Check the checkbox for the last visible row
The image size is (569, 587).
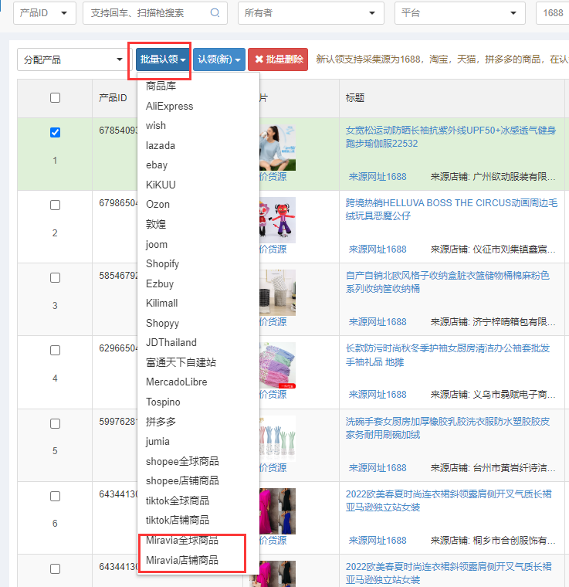coord(55,568)
